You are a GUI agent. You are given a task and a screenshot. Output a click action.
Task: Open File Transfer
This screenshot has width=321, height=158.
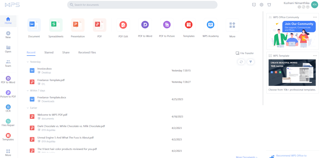pyautogui.click(x=245, y=53)
